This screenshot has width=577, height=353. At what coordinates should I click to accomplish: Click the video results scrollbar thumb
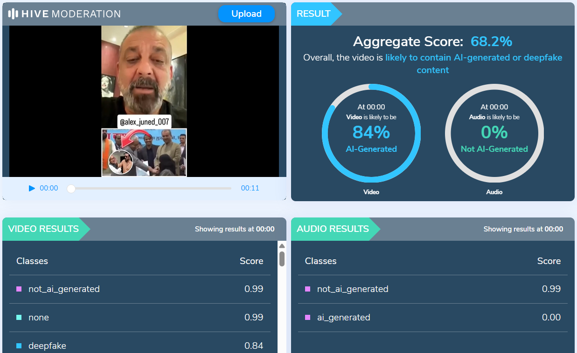[x=282, y=258]
